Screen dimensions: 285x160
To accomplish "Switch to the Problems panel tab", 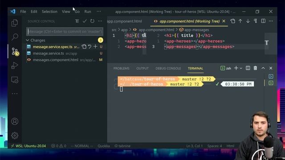I will click(x=122, y=68).
